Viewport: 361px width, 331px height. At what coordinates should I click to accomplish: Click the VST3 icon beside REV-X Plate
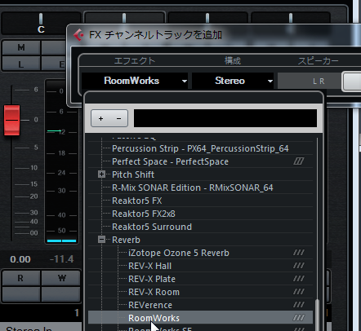(299, 279)
